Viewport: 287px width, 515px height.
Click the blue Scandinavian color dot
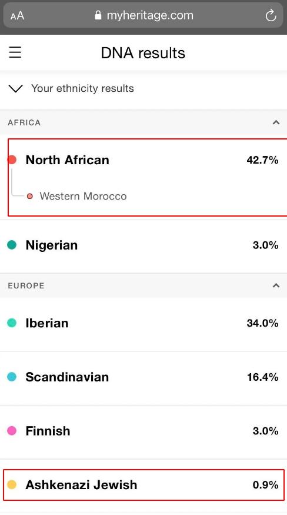pyautogui.click(x=12, y=377)
